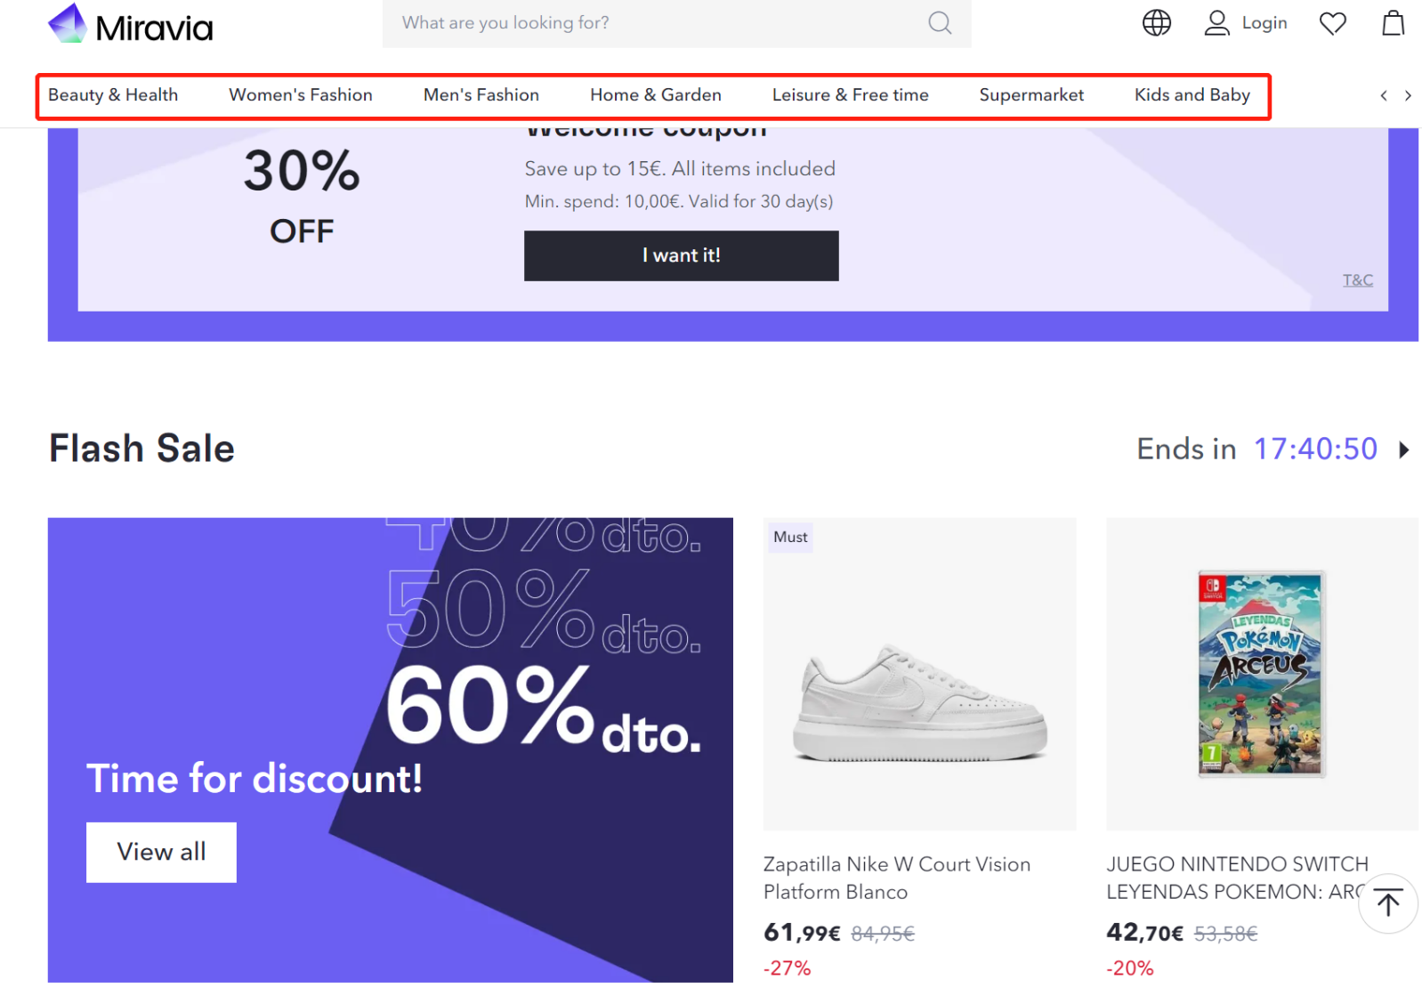
Task: Open the wishlist heart icon
Action: [x=1332, y=23]
